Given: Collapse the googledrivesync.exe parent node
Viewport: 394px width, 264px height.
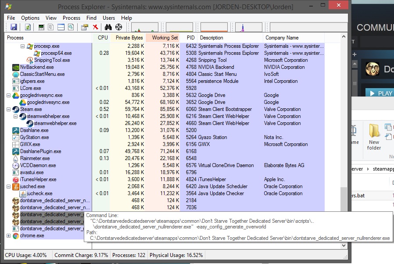Looking at the screenshot, I should 9,95.
